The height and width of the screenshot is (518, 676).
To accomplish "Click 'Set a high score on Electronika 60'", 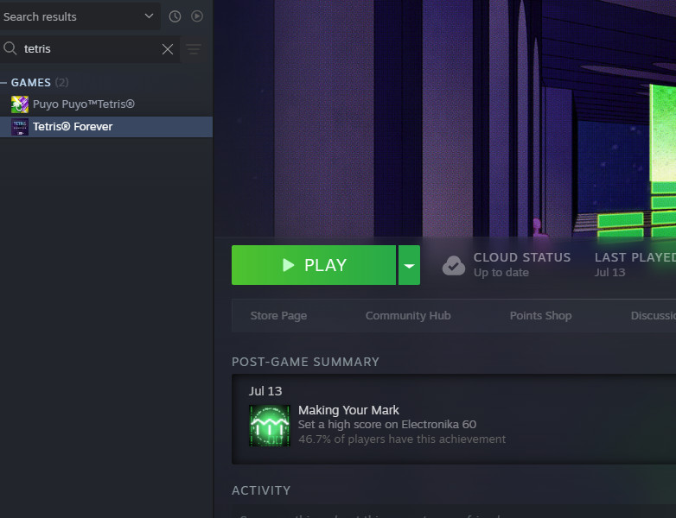I will [387, 425].
